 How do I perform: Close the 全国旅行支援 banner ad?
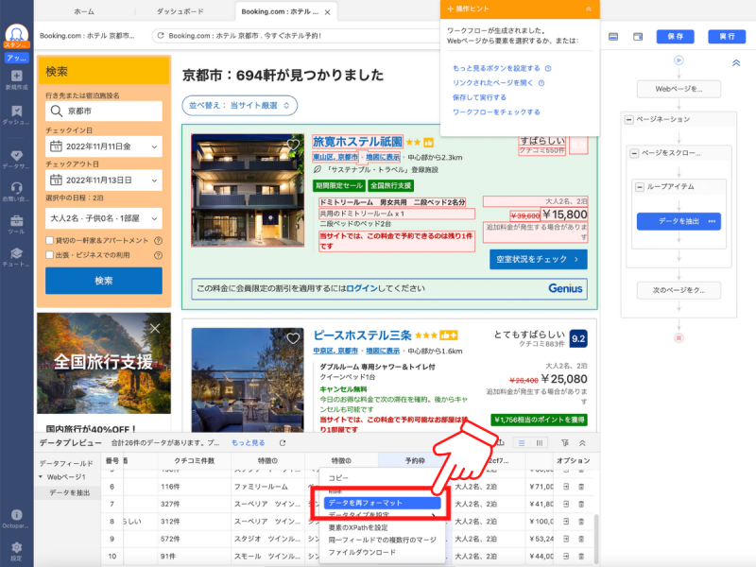(x=155, y=328)
